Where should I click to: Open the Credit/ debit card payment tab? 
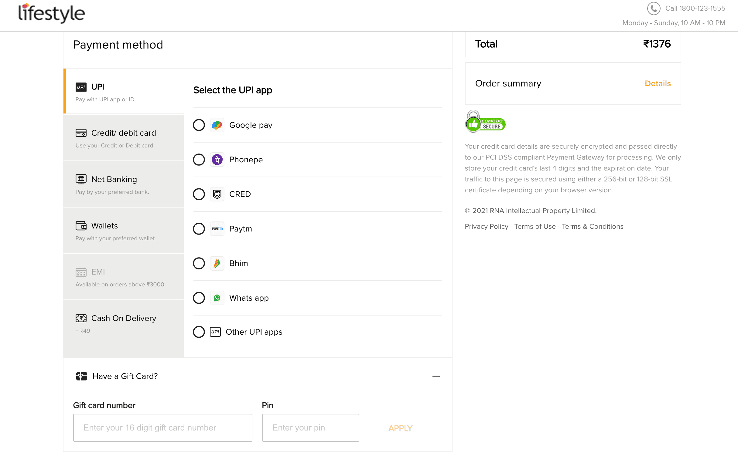tap(123, 138)
